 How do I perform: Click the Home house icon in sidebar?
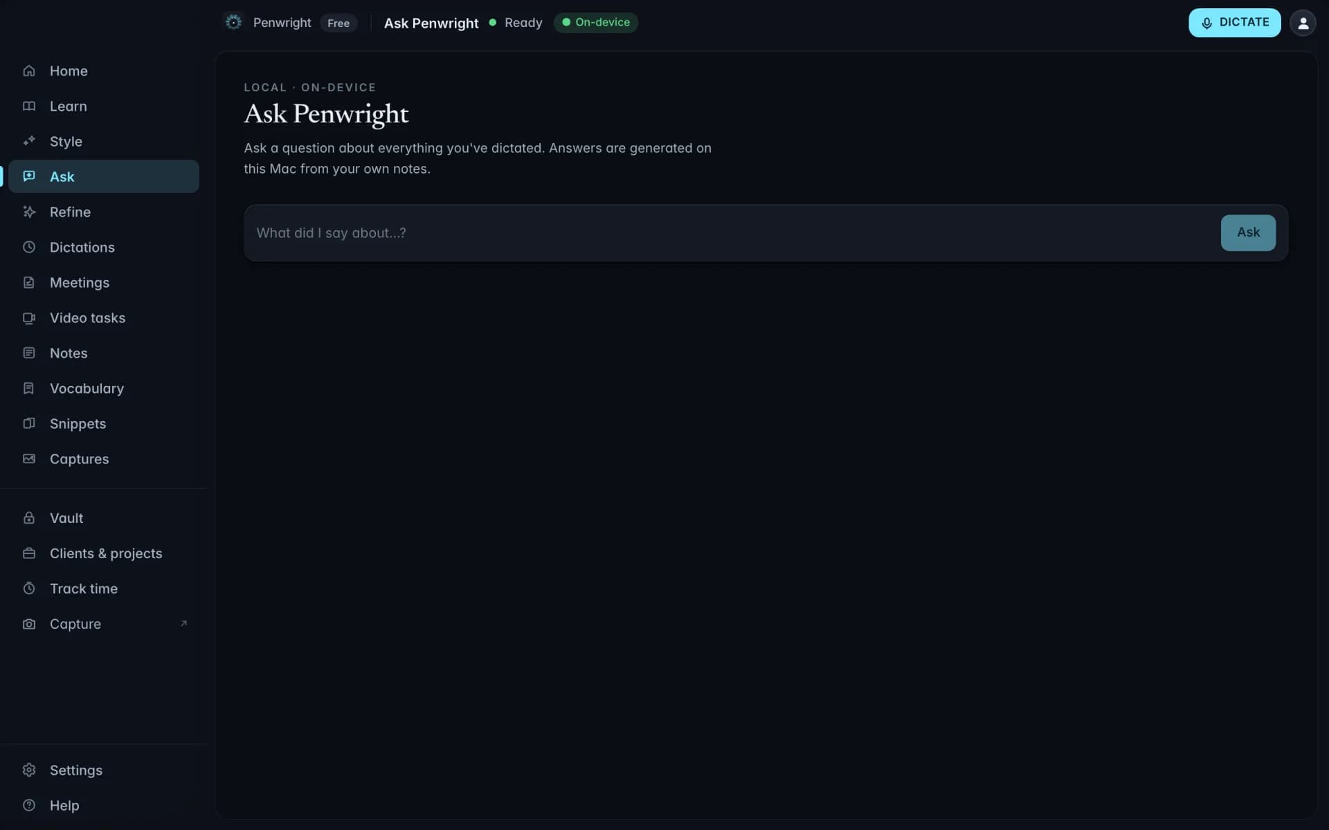29,71
